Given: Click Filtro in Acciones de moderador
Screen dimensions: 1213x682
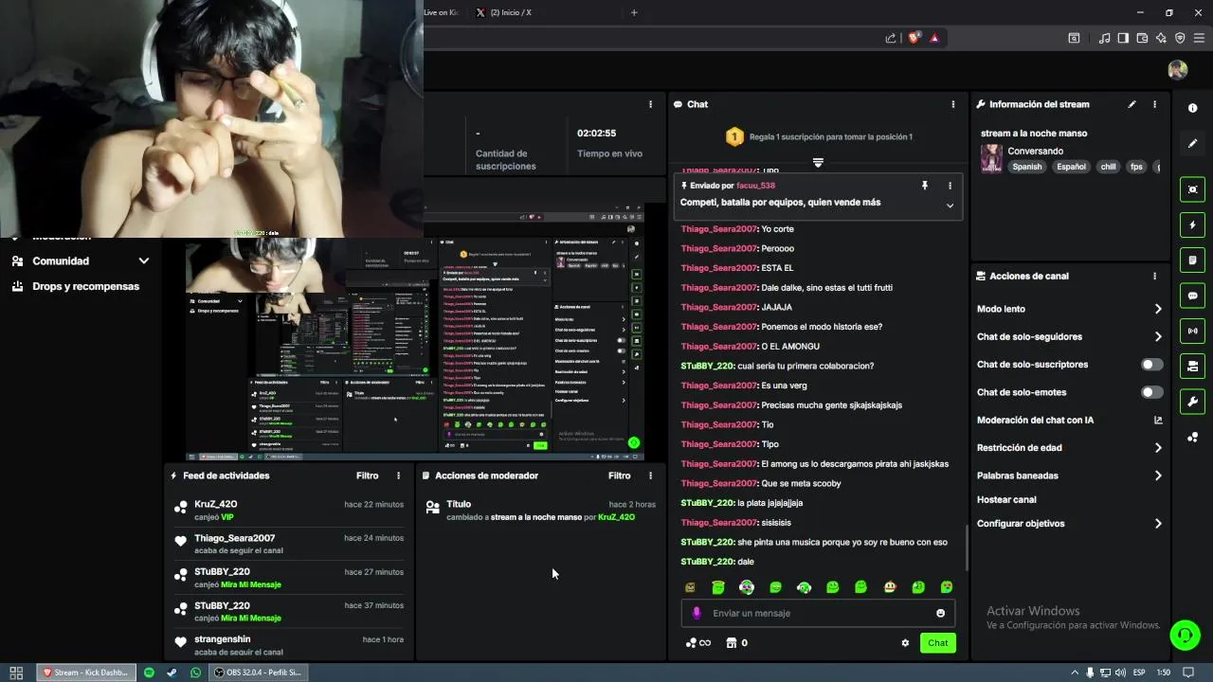Looking at the screenshot, I should coord(619,476).
